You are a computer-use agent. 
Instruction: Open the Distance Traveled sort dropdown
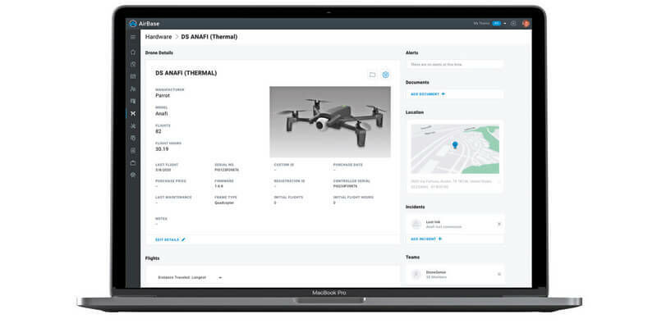[x=190, y=277]
